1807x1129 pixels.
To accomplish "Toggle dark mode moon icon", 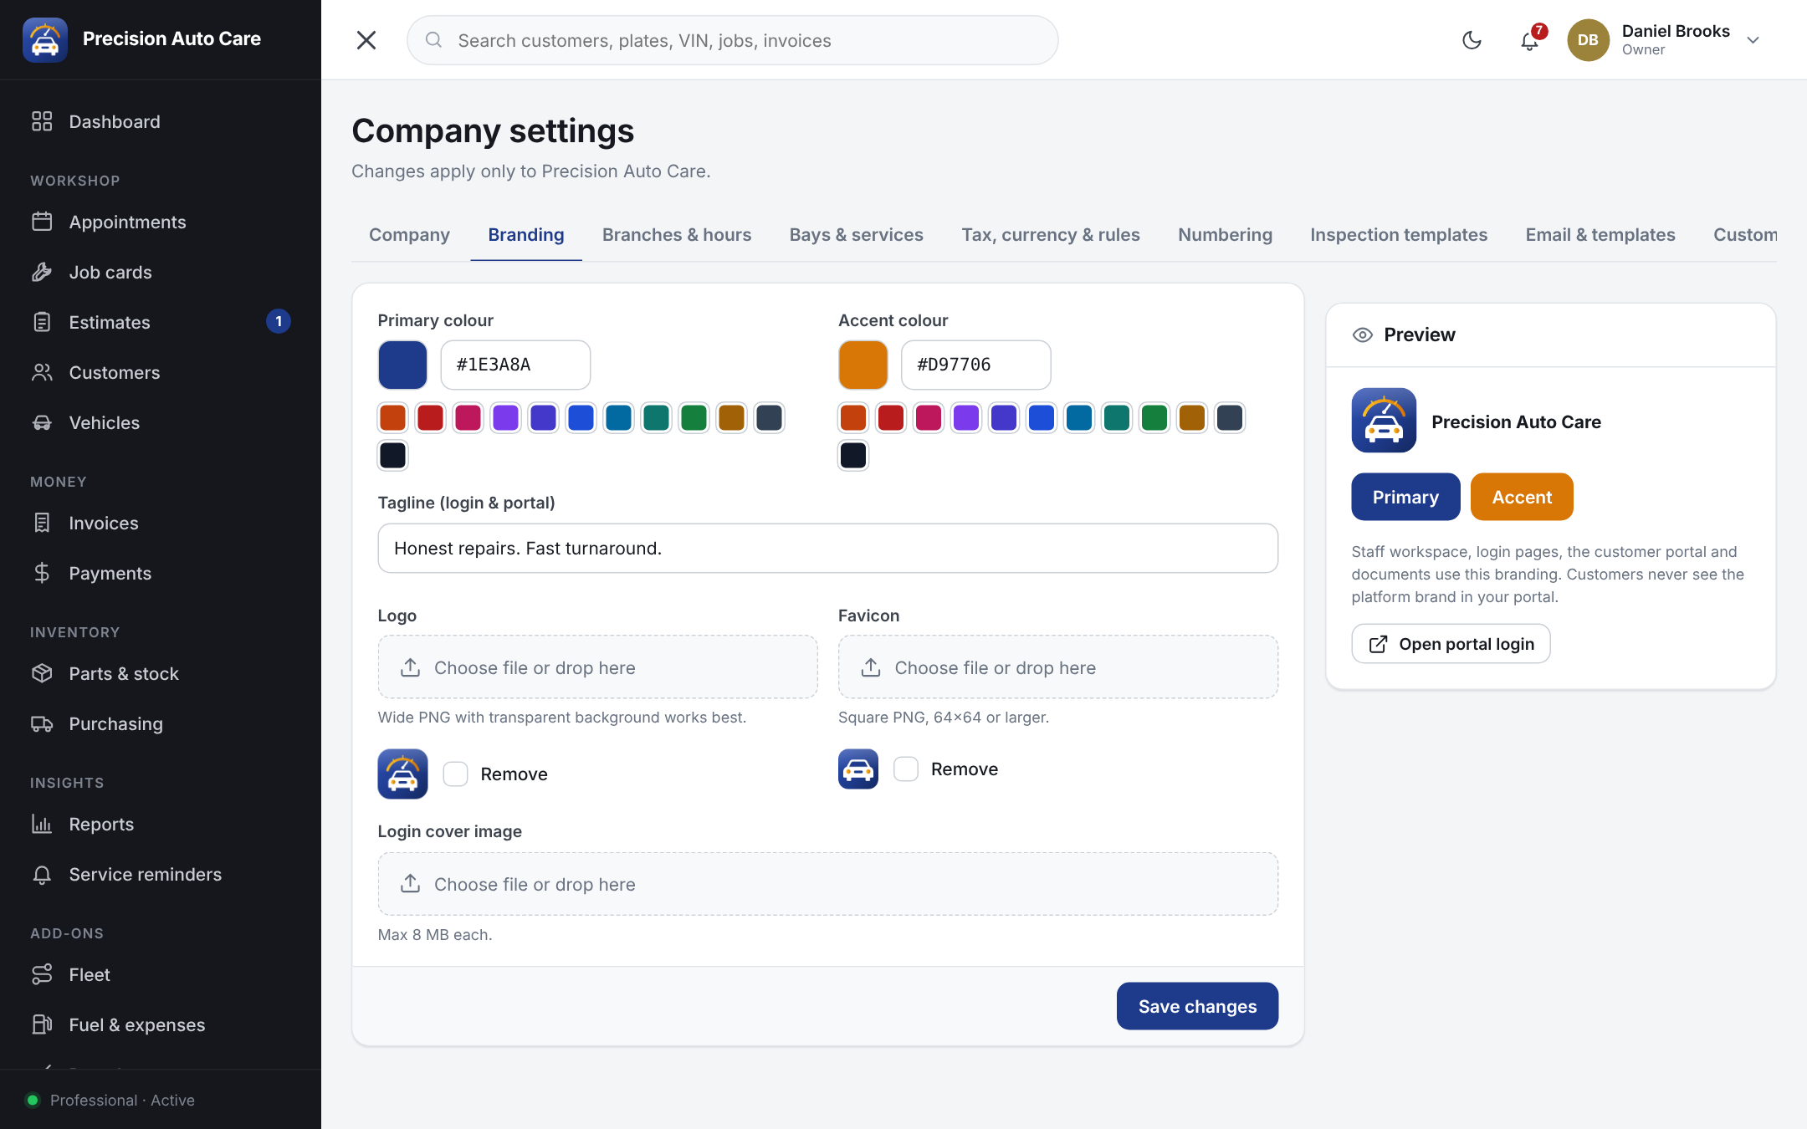I will click(1472, 40).
